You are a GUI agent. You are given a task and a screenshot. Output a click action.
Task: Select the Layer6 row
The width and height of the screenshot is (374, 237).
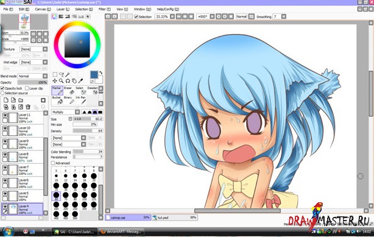pyautogui.click(x=23, y=183)
